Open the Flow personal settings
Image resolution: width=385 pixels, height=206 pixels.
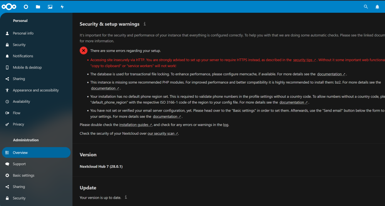(36, 113)
